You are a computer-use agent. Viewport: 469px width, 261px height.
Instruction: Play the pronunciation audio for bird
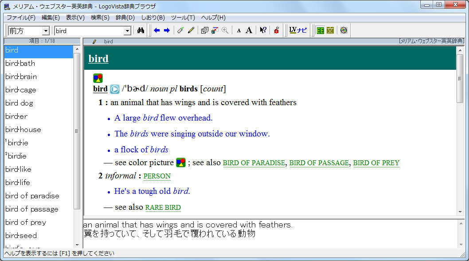click(x=115, y=89)
